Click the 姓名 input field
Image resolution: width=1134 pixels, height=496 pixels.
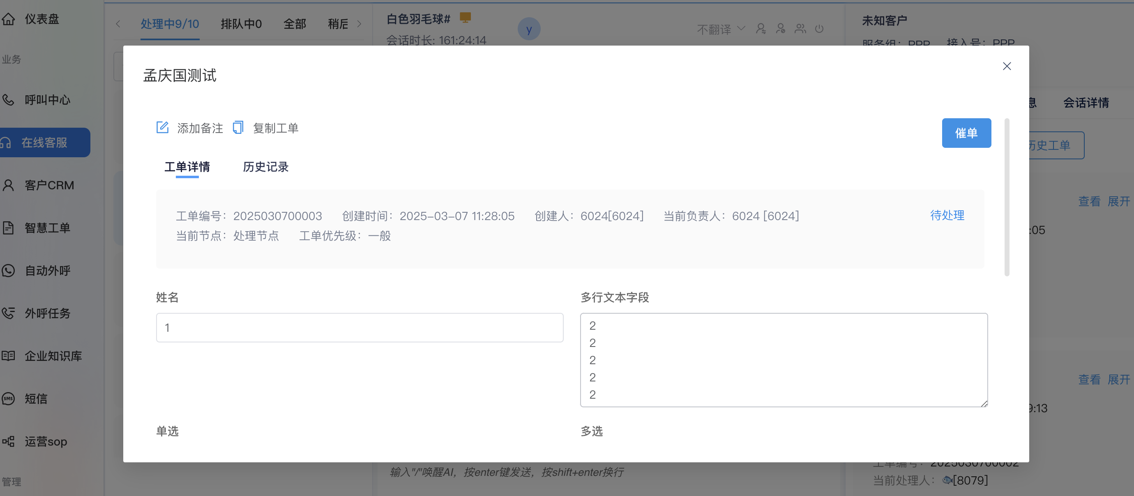click(360, 327)
